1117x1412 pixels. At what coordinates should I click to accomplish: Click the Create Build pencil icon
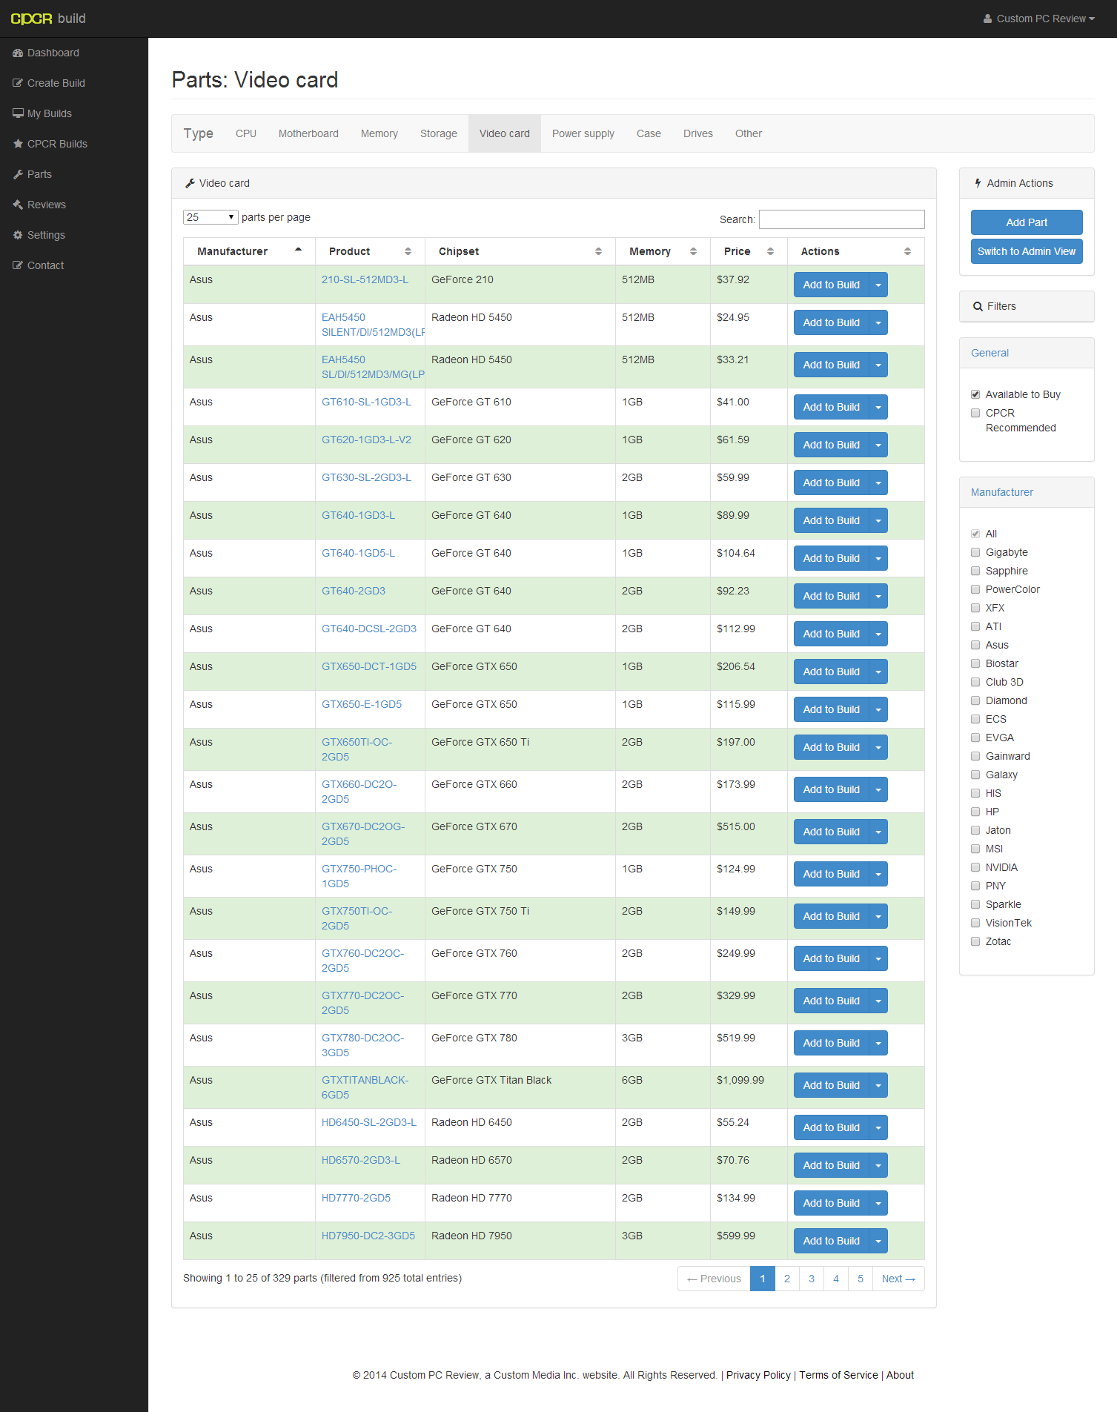[18, 83]
